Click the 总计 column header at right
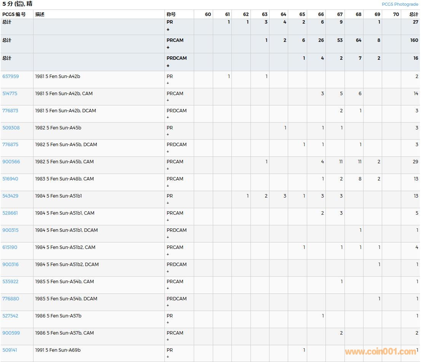 pos(414,14)
